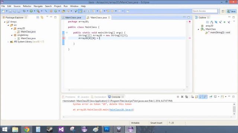Click the Quick Access search field
The image size is (238, 133).
[x=205, y=11]
